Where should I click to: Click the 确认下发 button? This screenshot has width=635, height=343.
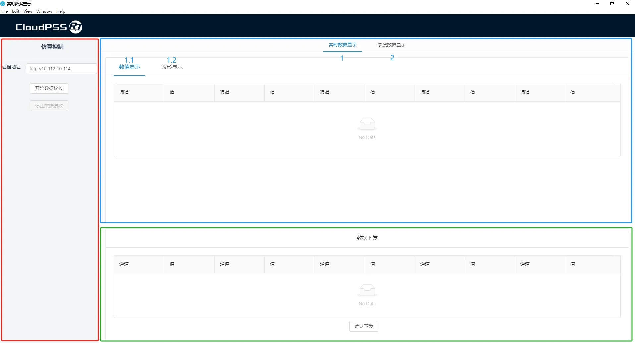[364, 326]
